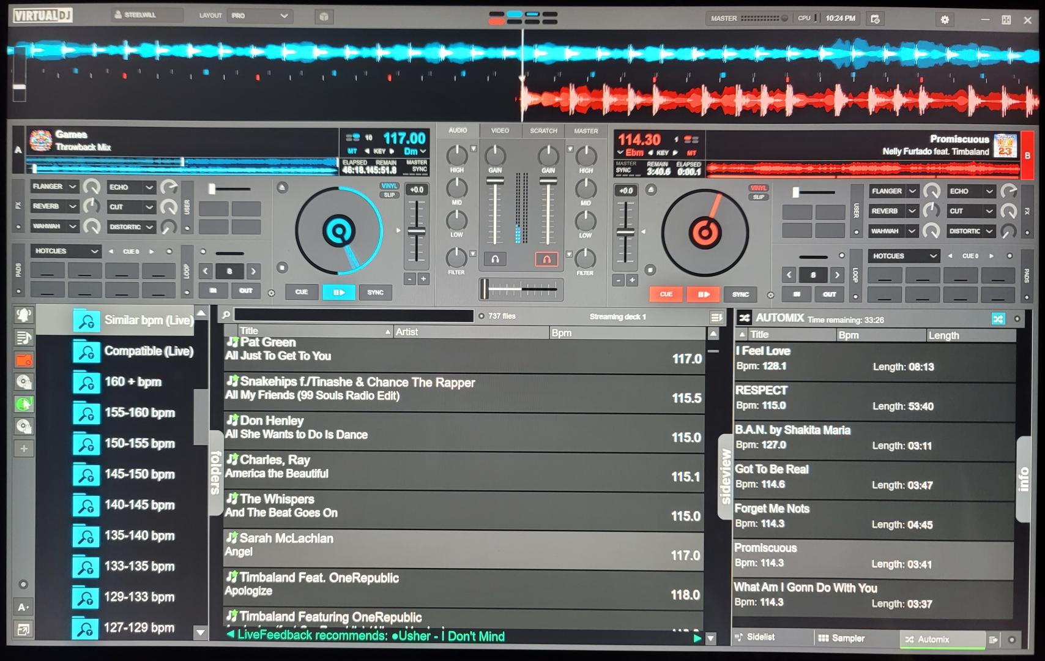
Task: Toggle deck B REVERB effect knob
Action: (x=931, y=211)
